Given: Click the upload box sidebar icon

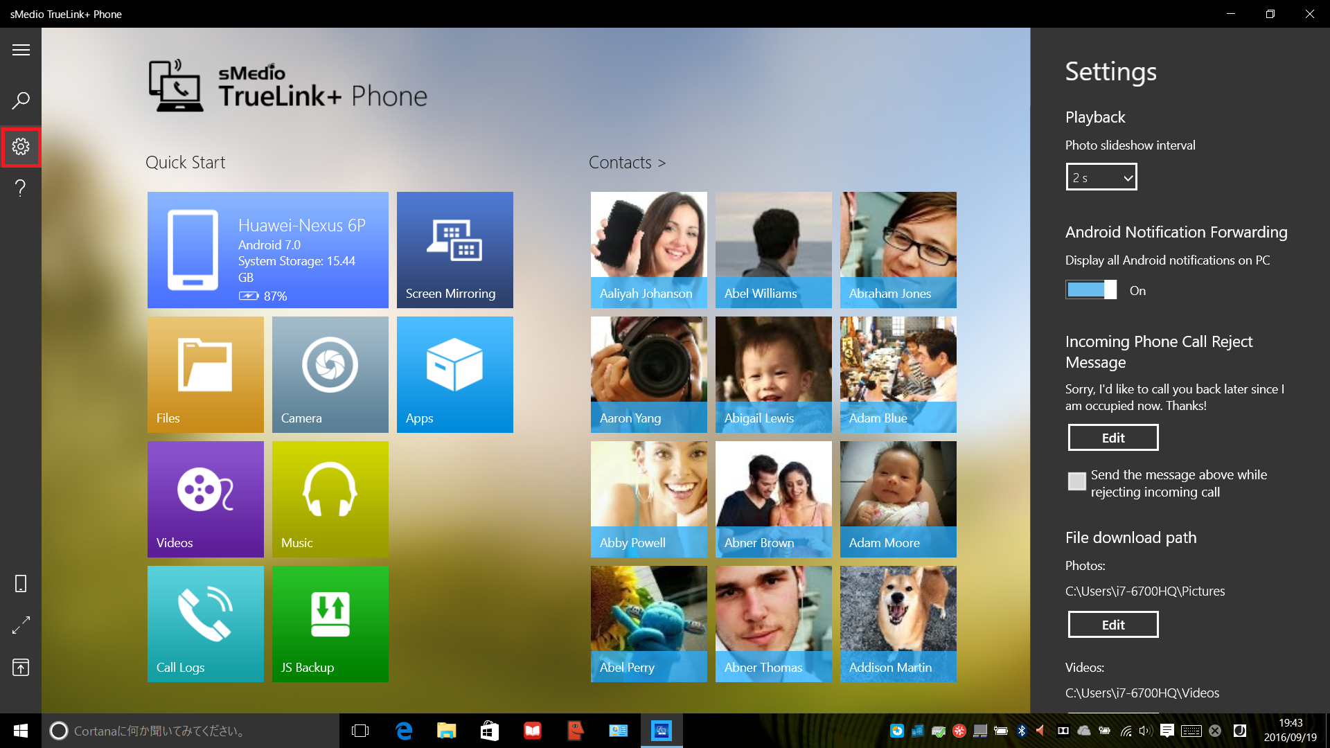Looking at the screenshot, I should point(21,667).
